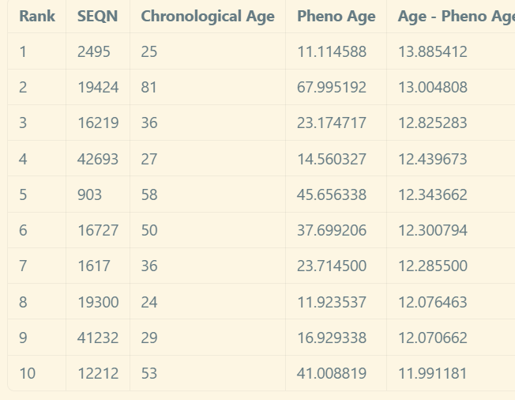The image size is (515, 400).
Task: Select the difference value 13.885412
Action: pyautogui.click(x=433, y=52)
